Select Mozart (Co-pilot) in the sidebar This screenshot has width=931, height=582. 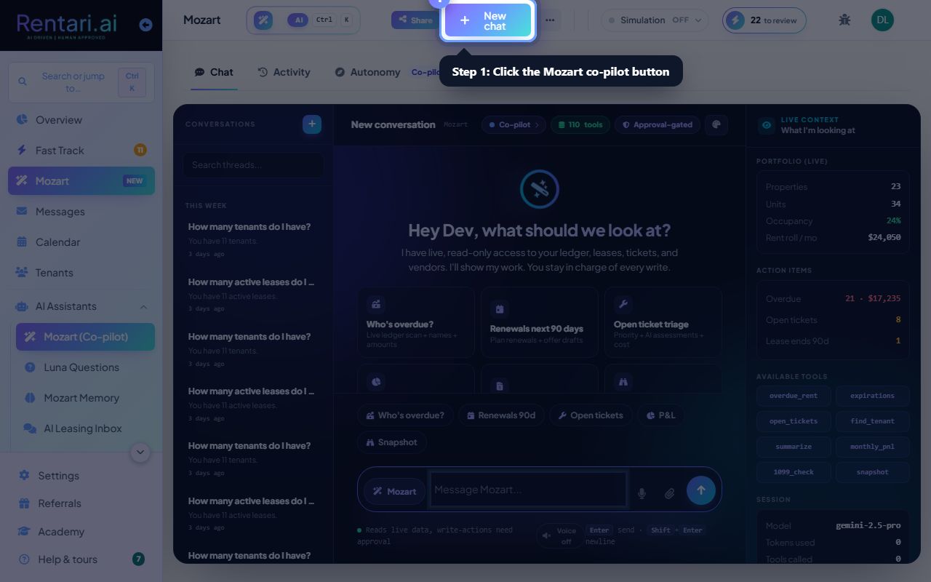pos(85,337)
